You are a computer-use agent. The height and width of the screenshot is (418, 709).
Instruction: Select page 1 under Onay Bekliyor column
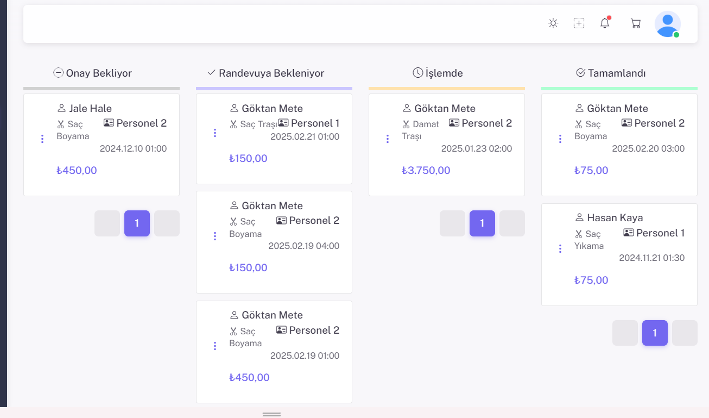(137, 223)
